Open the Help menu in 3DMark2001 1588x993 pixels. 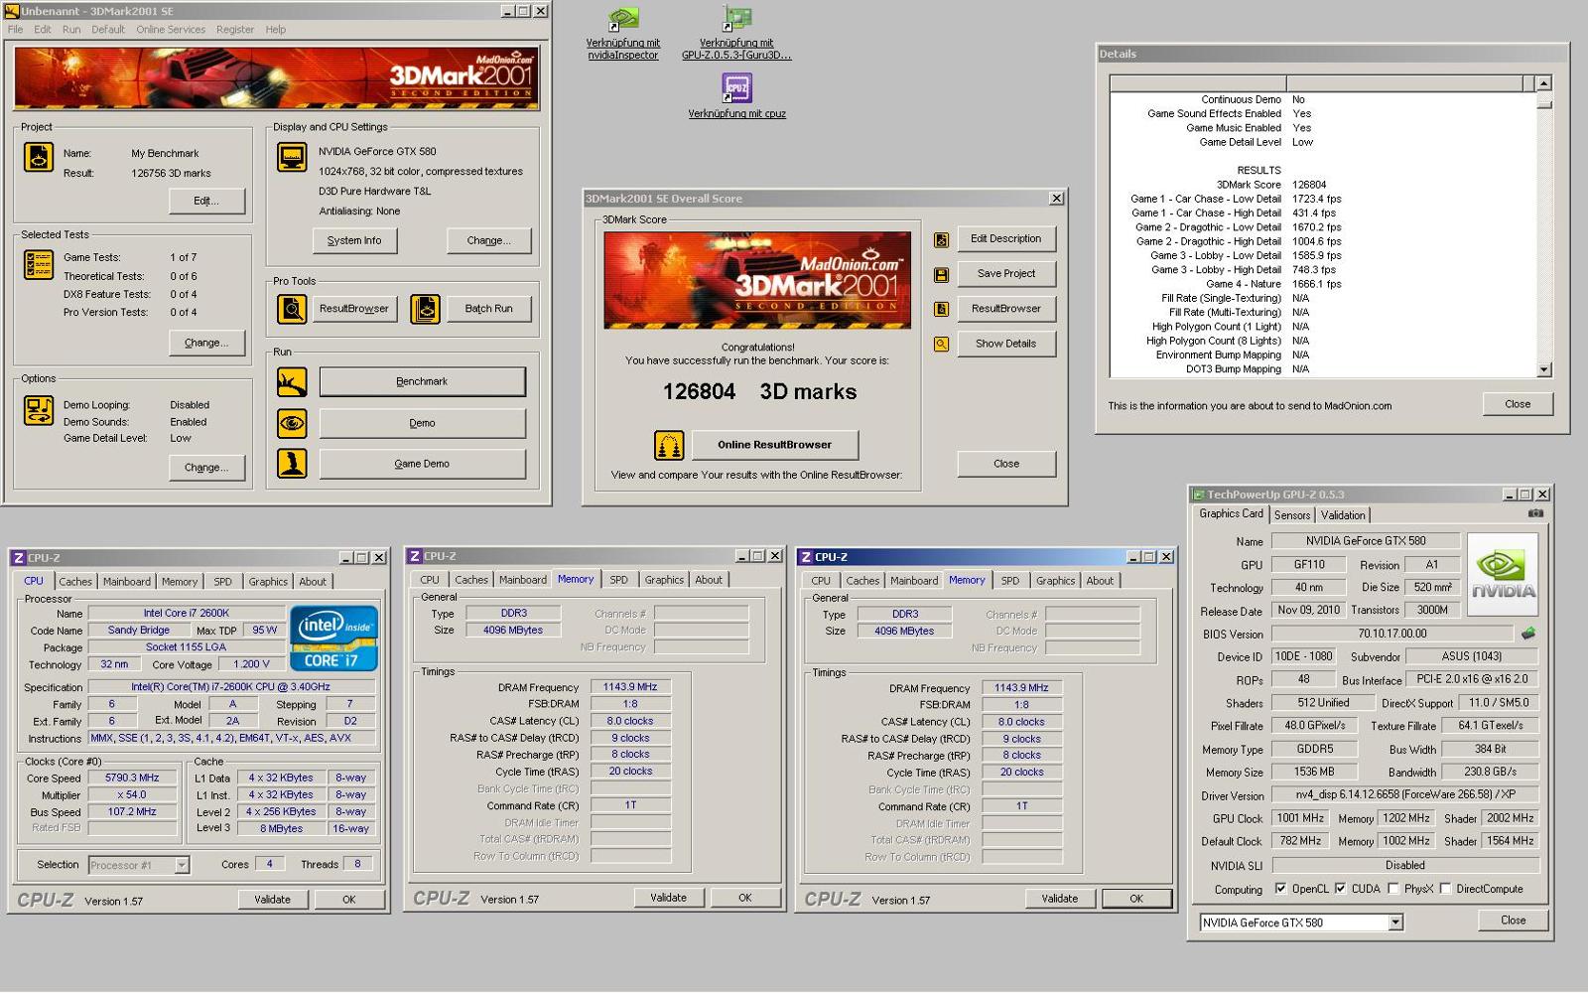tap(275, 30)
